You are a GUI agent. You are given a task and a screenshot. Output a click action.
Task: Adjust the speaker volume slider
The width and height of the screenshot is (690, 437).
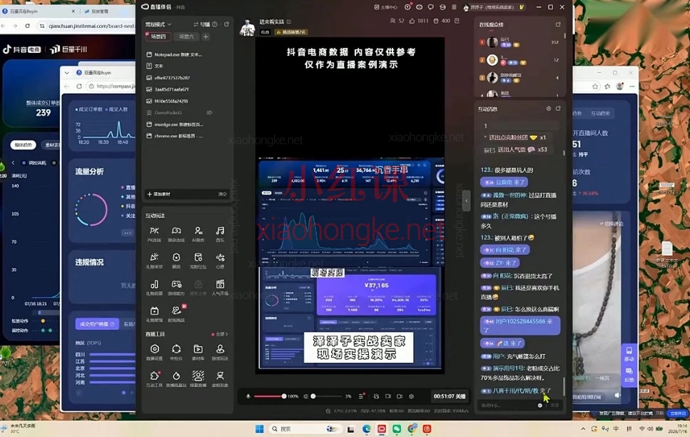pos(327,396)
